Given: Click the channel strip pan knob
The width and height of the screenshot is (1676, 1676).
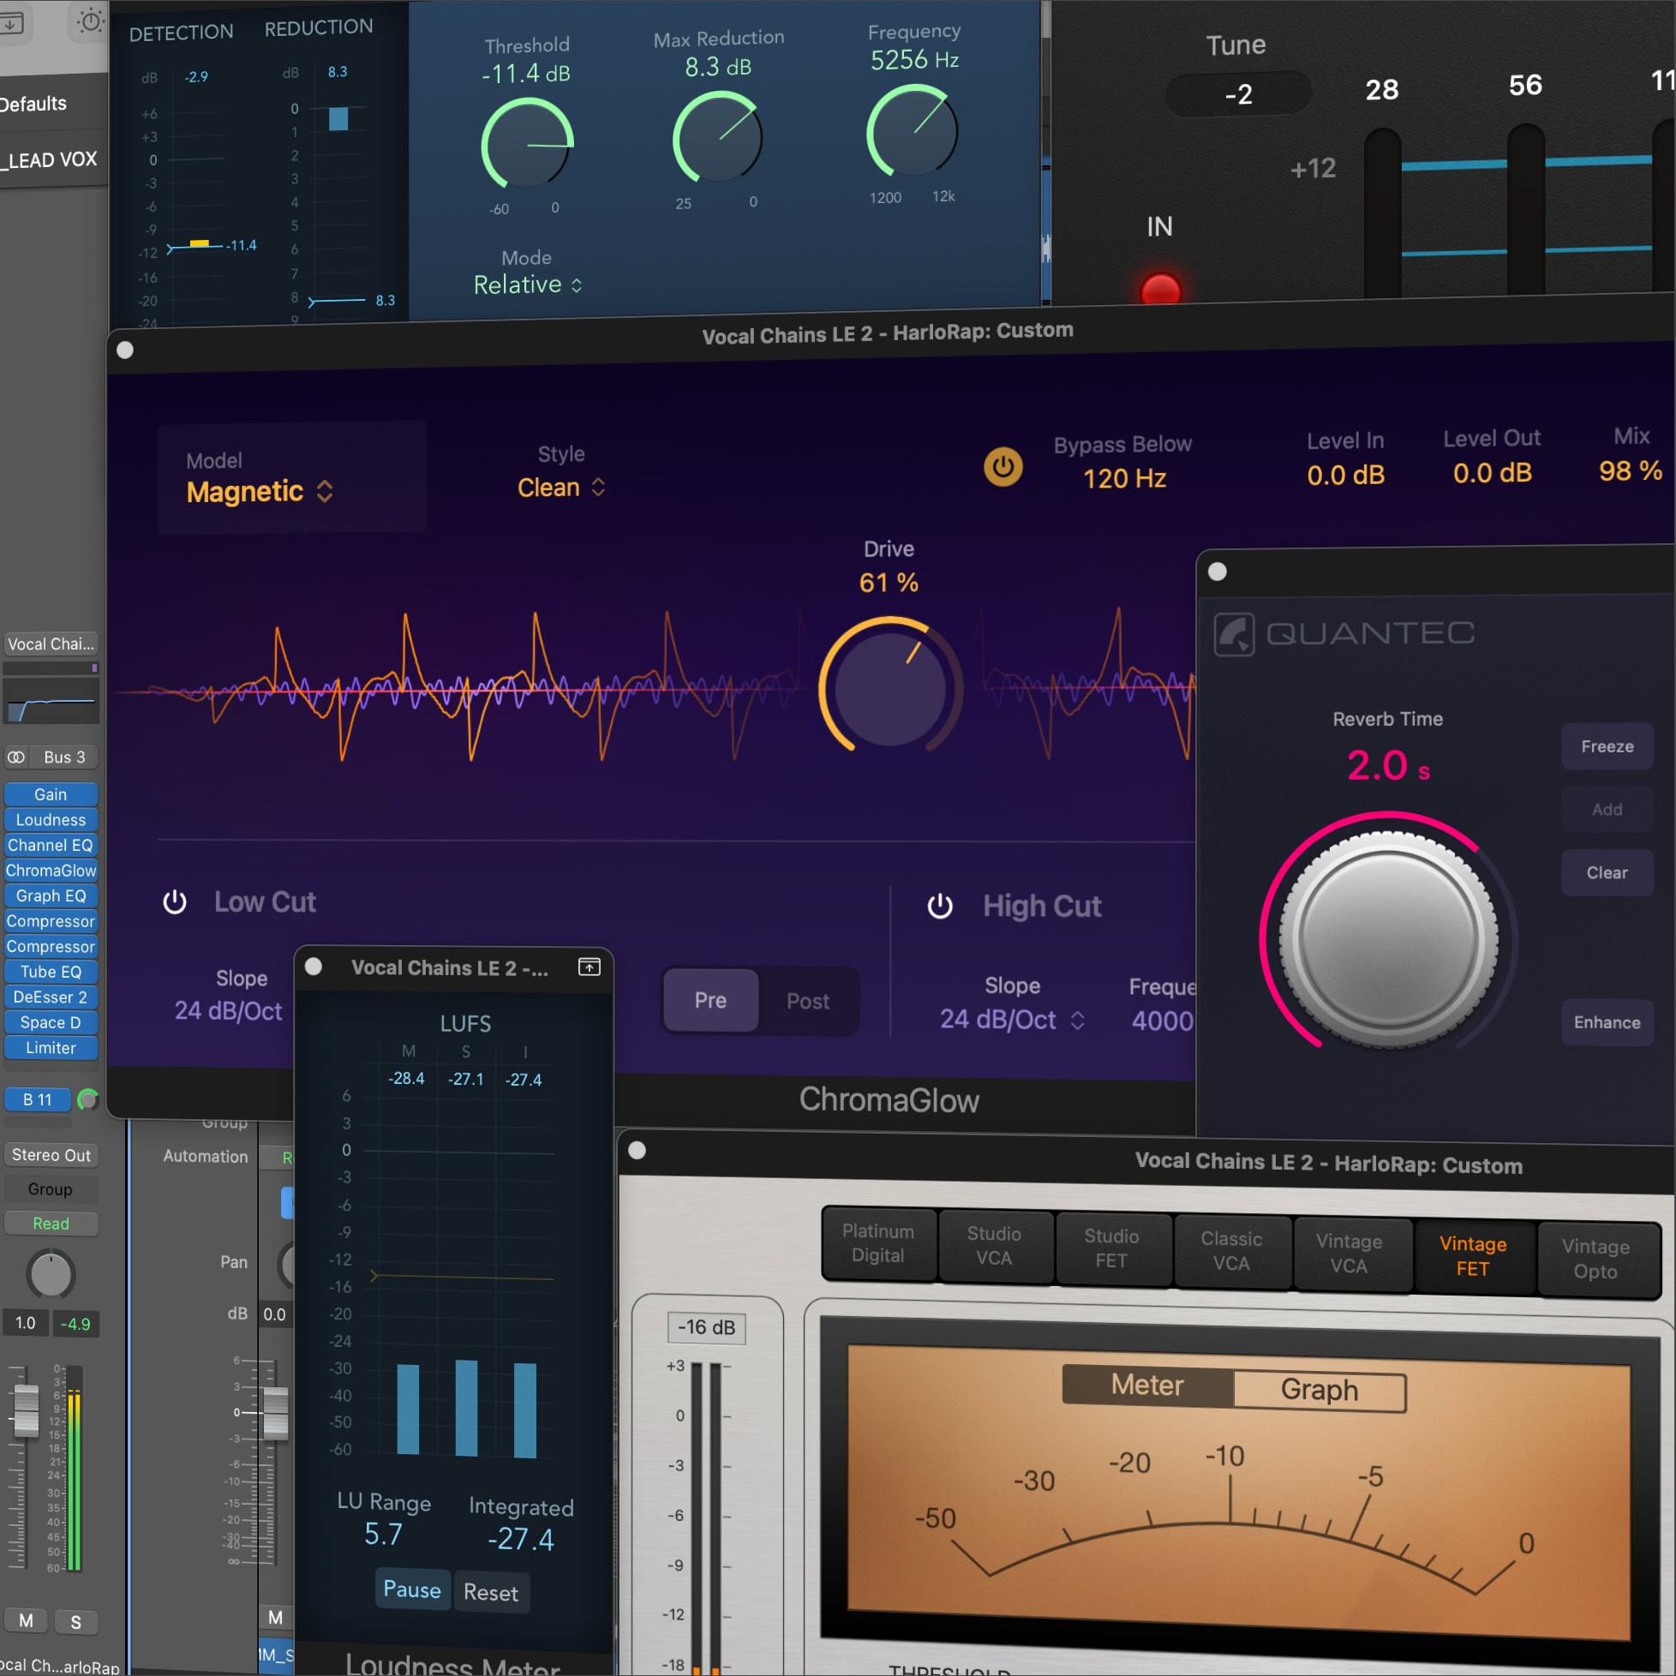Looking at the screenshot, I should point(51,1273).
